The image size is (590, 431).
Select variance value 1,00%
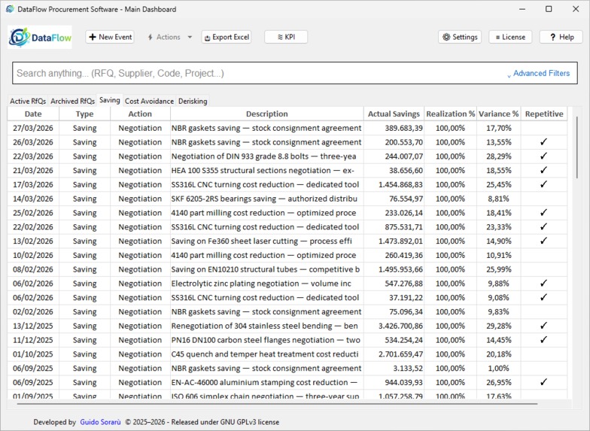pyautogui.click(x=498, y=369)
